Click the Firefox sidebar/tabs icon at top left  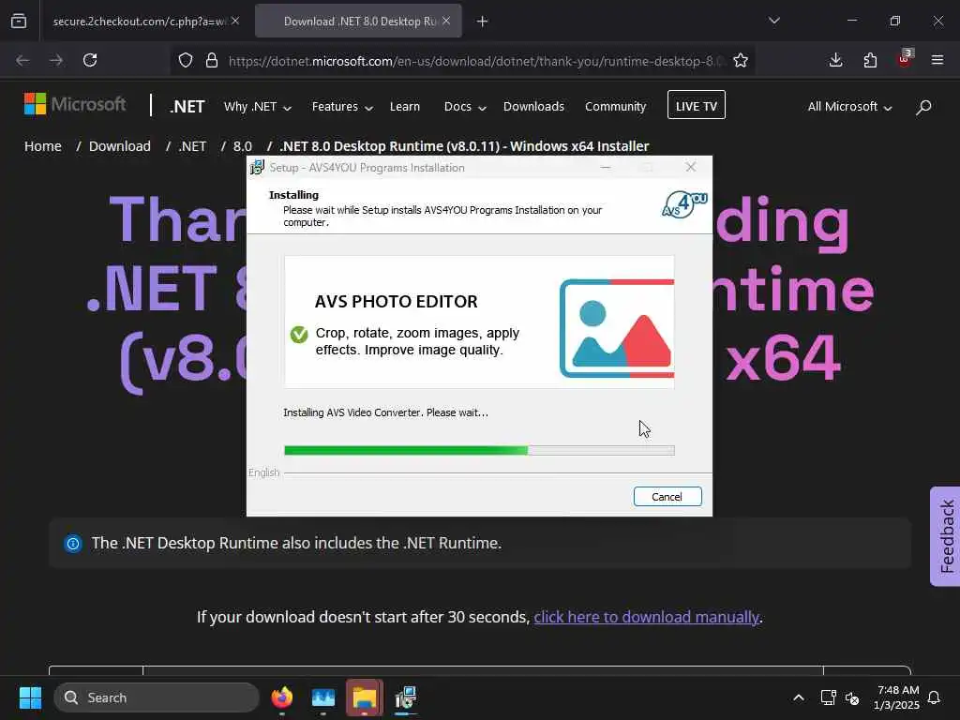tap(19, 21)
